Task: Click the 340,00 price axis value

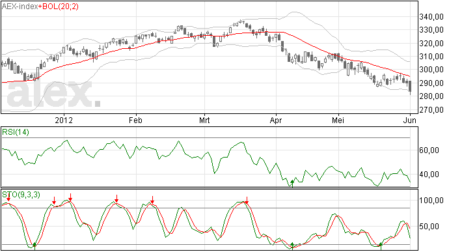Action: pos(431,17)
